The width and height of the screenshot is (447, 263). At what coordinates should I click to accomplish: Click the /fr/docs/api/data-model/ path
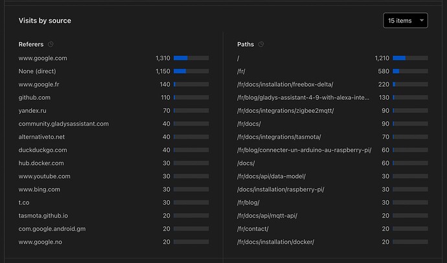point(271,176)
